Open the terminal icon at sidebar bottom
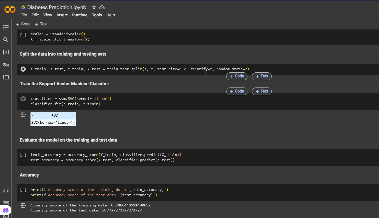Image resolution: width=379 pixels, height=218 pixels. (6, 216)
